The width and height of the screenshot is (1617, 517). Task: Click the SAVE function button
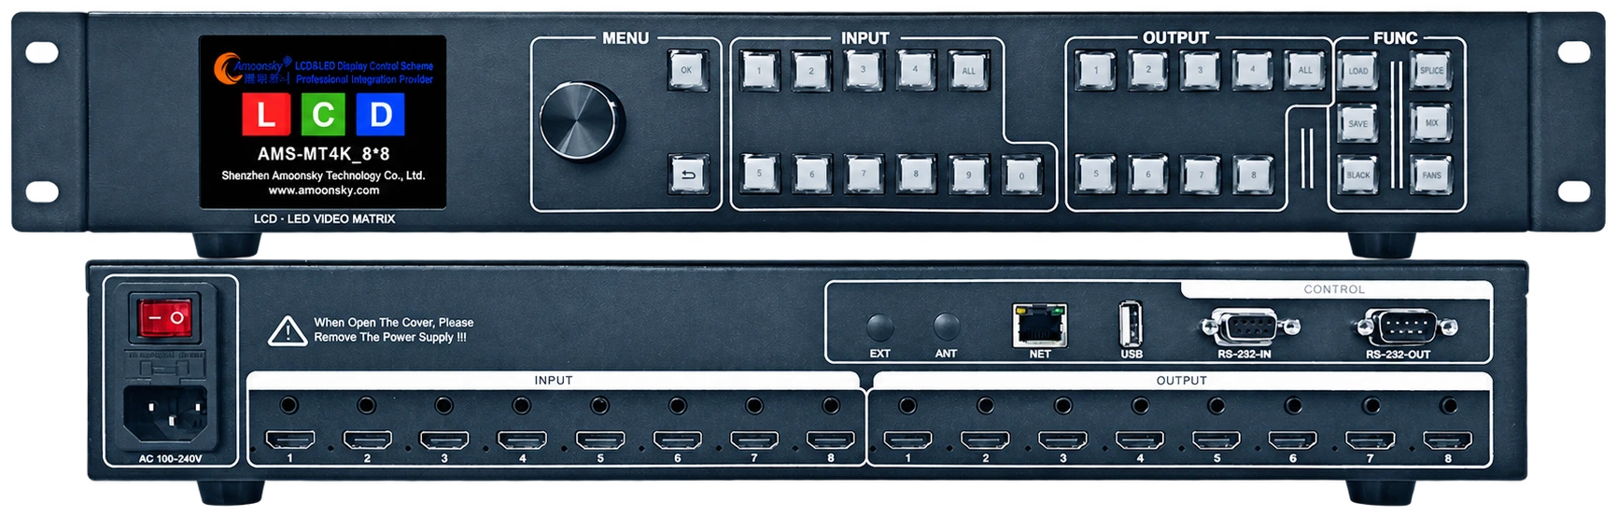tap(1358, 124)
